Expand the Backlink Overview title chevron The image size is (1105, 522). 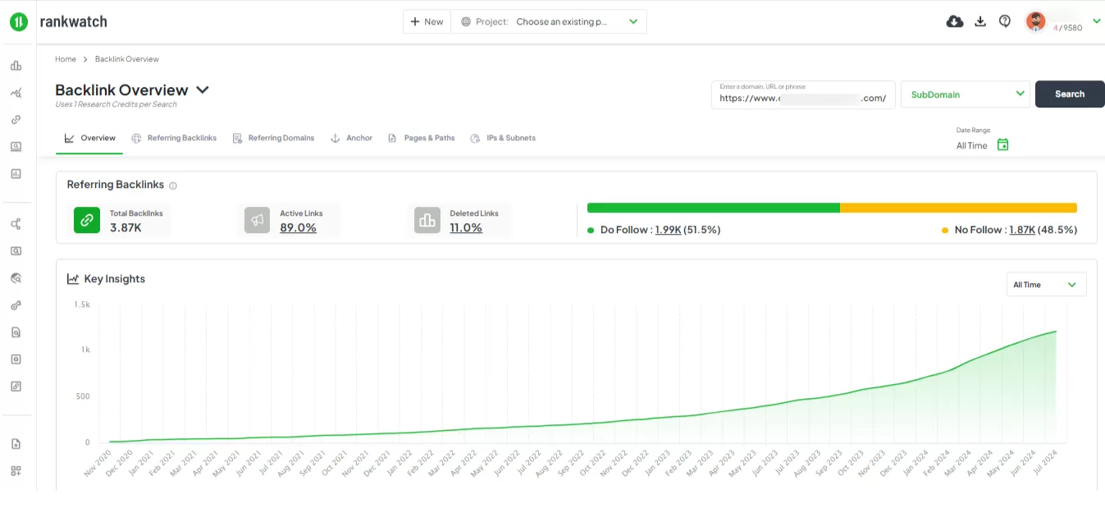tap(203, 90)
